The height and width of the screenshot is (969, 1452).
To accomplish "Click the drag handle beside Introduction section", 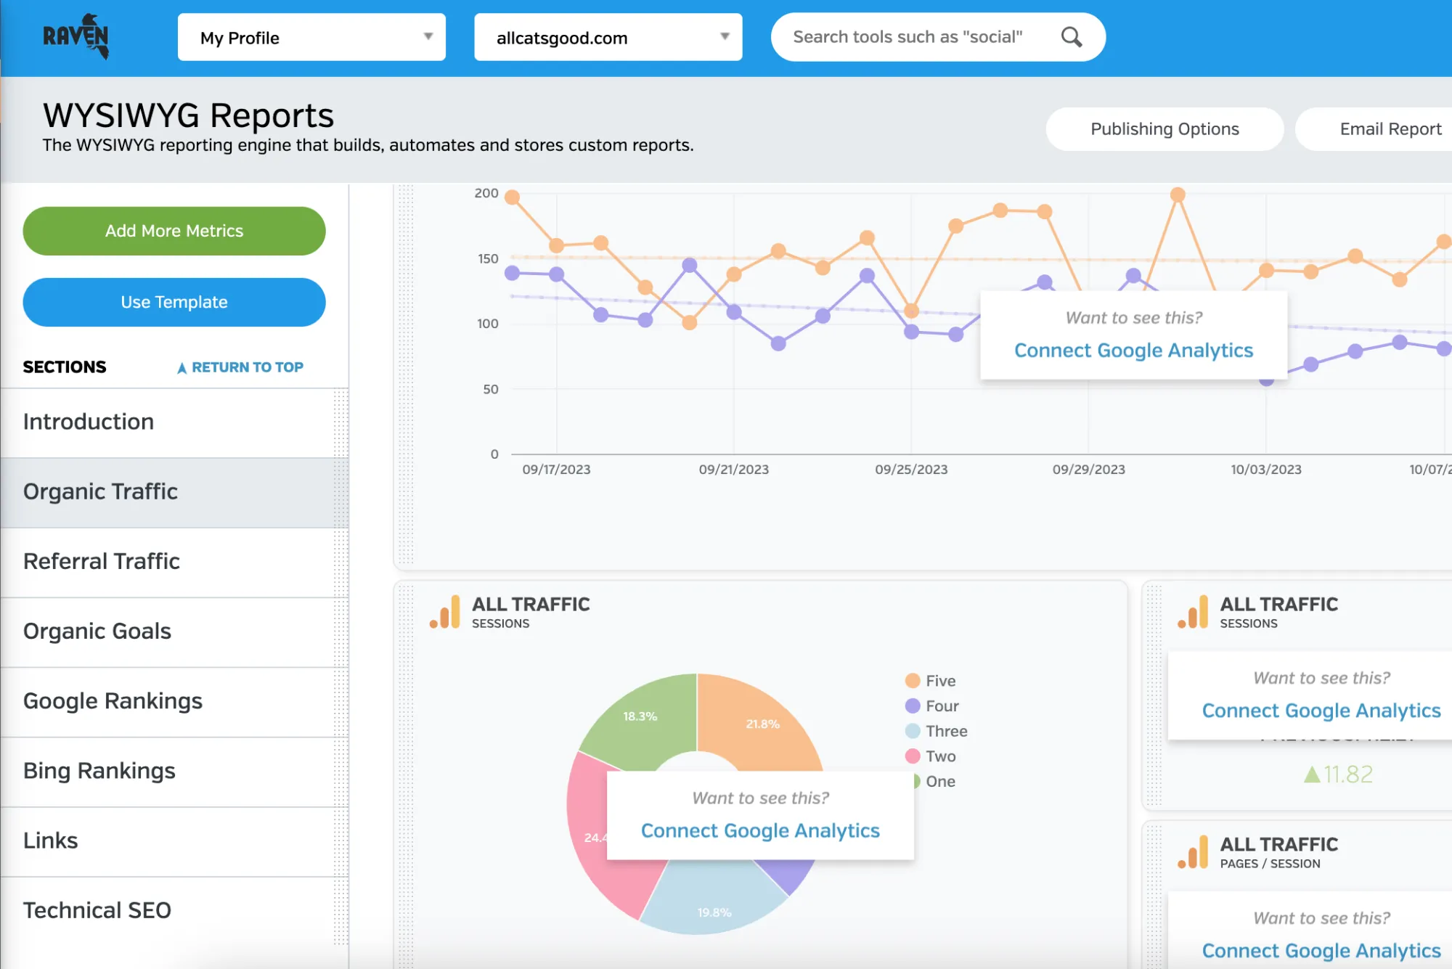I will tap(340, 423).
